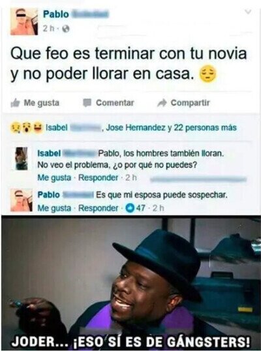Click Responder under Pablo's reply

98,208
